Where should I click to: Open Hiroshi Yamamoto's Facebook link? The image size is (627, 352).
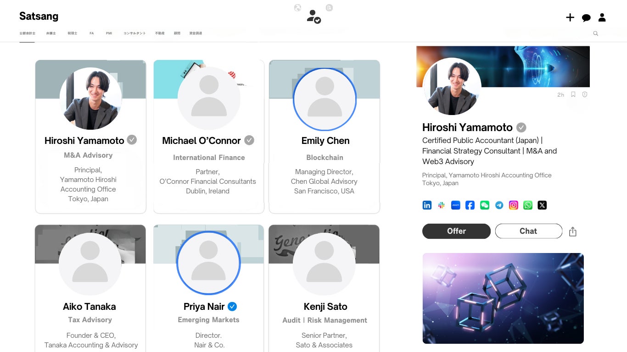pos(470,205)
